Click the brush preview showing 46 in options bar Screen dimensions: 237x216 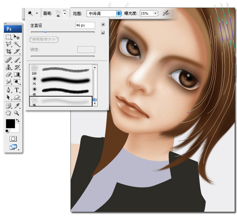click(x=58, y=13)
